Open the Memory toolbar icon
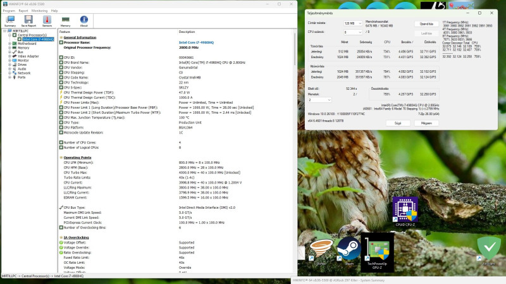Screen dimensions: 506x284 click(66, 21)
